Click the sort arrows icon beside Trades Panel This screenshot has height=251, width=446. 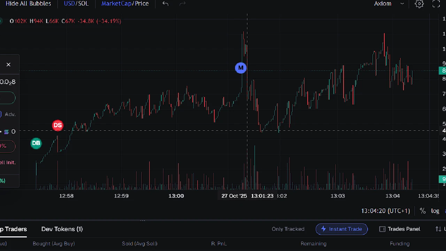click(438, 229)
